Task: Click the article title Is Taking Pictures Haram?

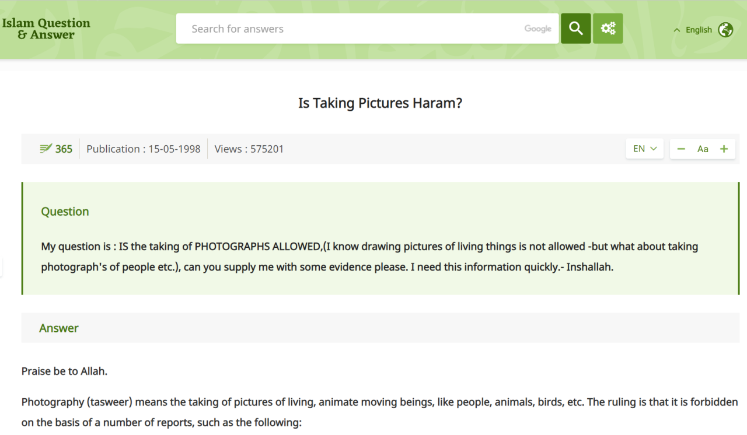Action: point(380,103)
